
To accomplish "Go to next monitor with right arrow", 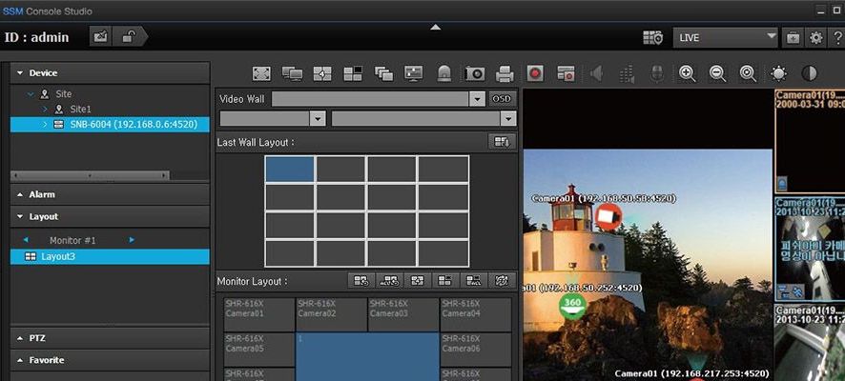I will 132,240.
